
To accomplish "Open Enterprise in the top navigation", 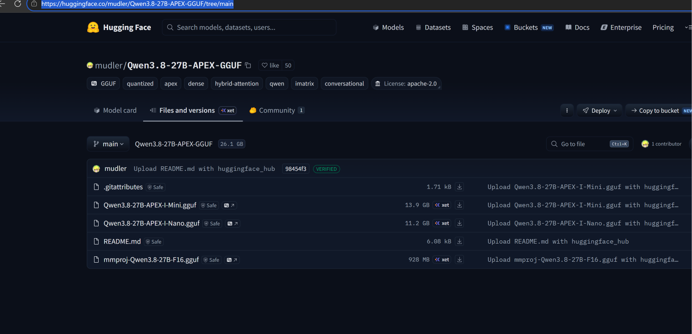I will (621, 27).
